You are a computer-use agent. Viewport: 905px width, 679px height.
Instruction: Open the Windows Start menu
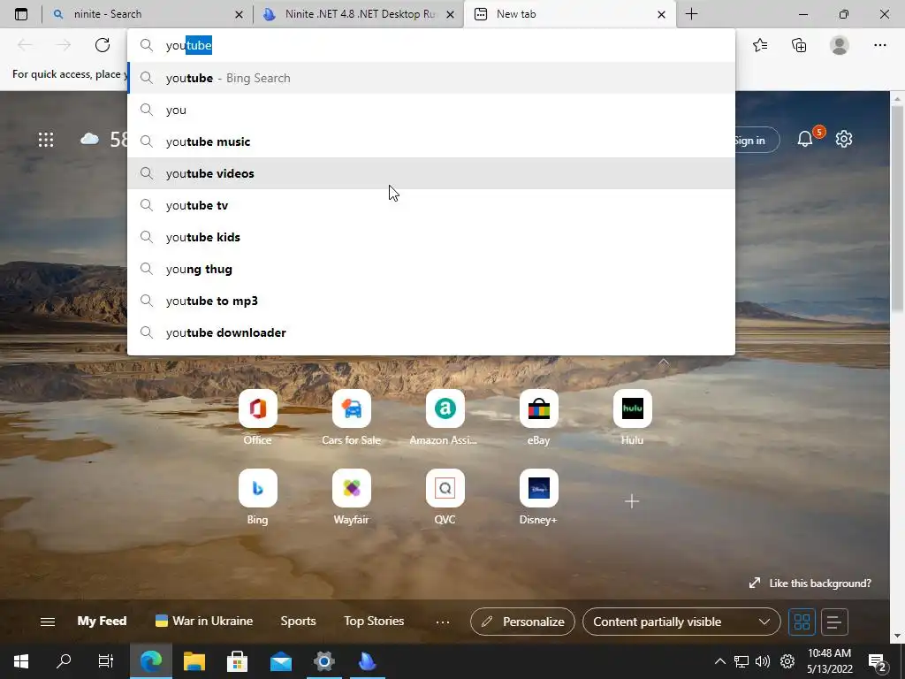[21, 661]
